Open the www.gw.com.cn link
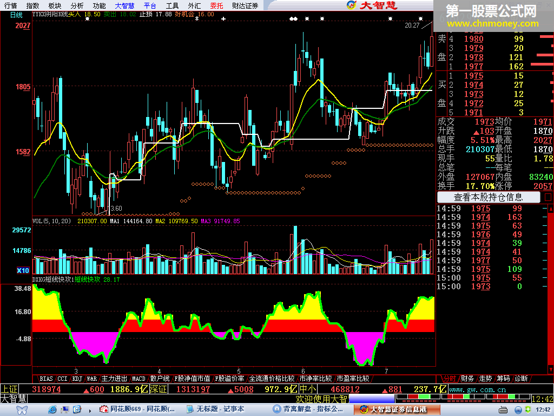Image resolution: width=554 pixels, height=416 pixels. pyautogui.click(x=477, y=390)
